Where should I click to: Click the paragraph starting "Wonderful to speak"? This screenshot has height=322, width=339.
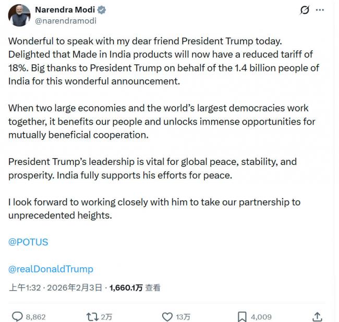[163, 61]
